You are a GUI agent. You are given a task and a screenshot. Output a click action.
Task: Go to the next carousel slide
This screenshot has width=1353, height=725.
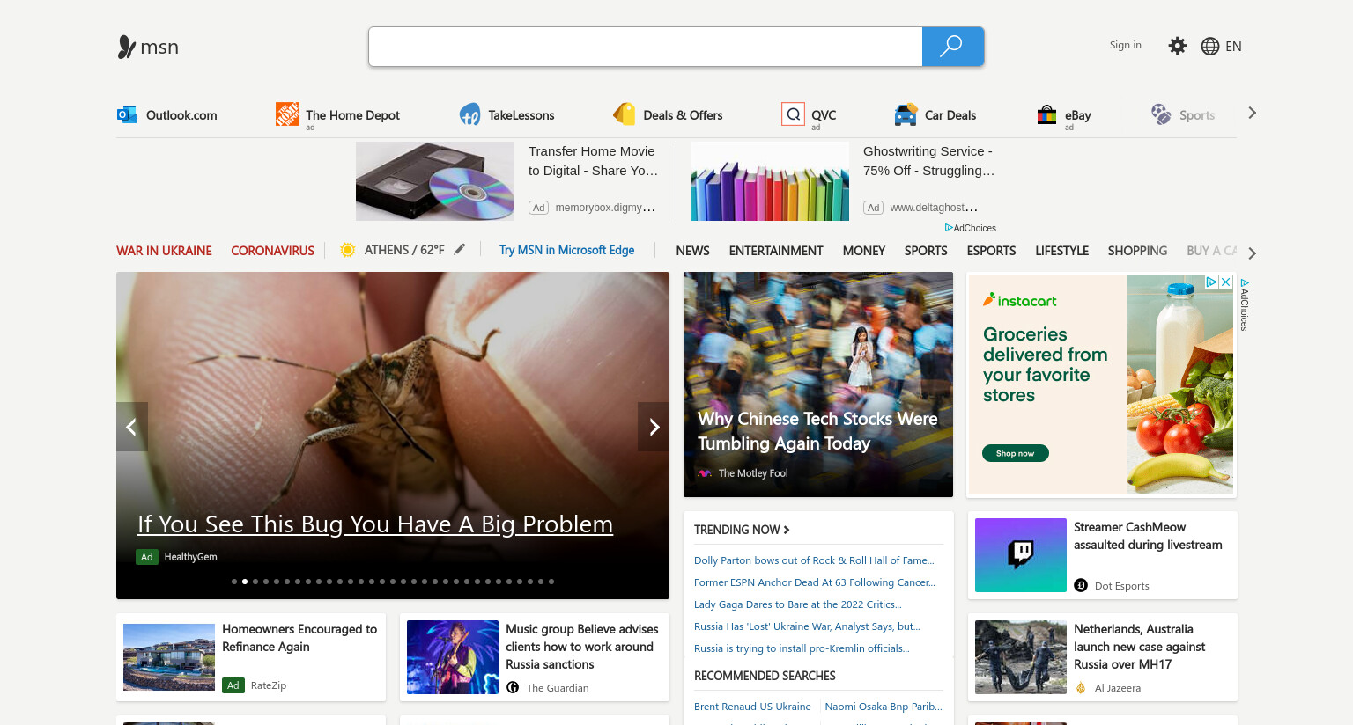[x=654, y=427]
